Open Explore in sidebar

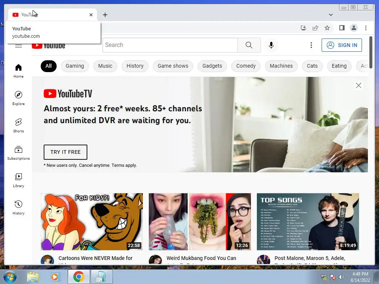point(19,98)
